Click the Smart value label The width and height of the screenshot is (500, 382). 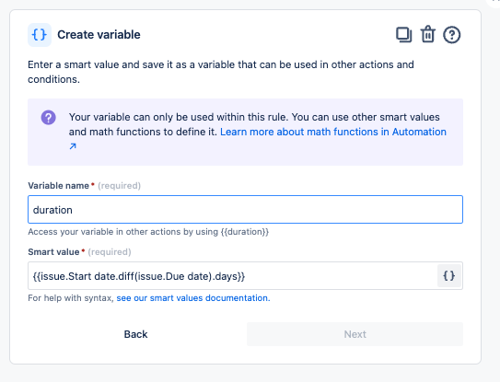tap(53, 252)
